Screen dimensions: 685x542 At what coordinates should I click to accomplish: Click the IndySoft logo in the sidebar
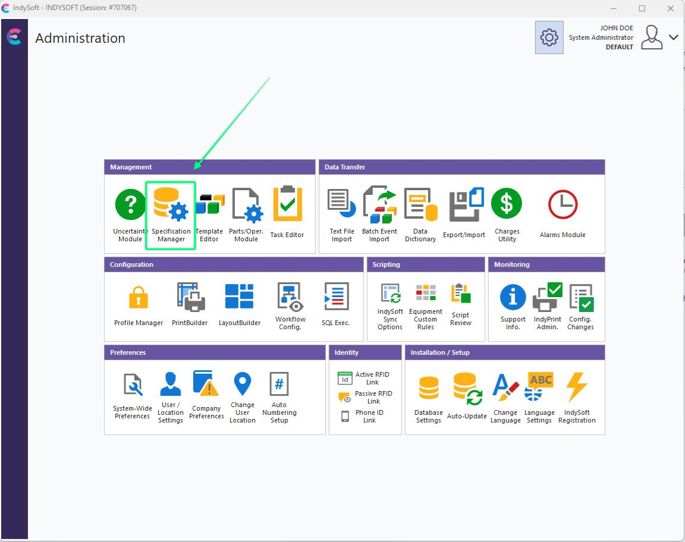pyautogui.click(x=14, y=37)
